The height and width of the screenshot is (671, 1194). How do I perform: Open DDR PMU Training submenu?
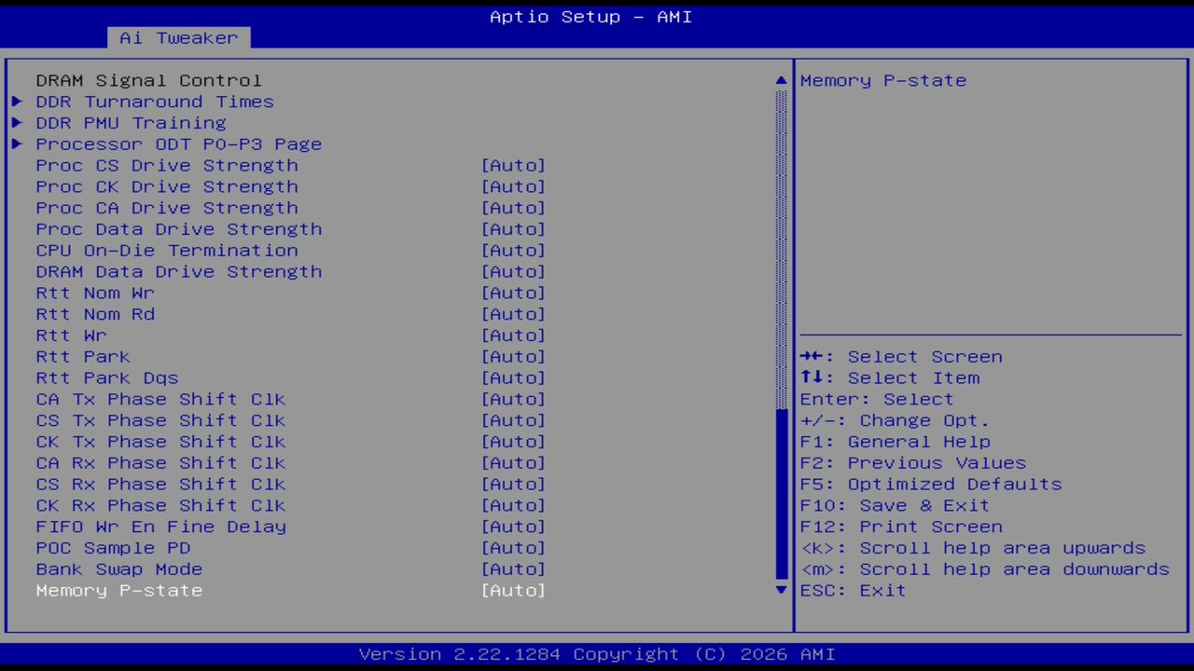coord(131,123)
